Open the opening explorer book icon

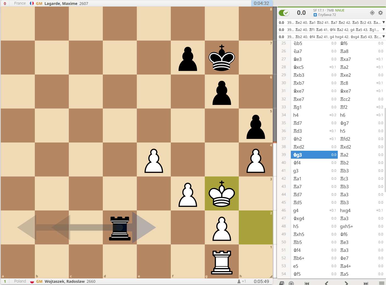point(282,283)
